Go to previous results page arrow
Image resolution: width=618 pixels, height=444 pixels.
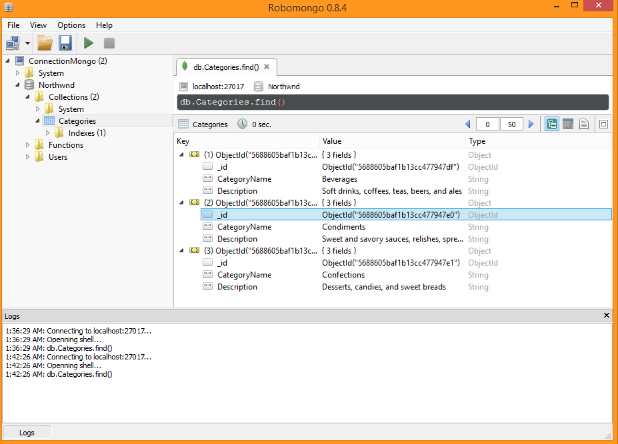point(468,124)
